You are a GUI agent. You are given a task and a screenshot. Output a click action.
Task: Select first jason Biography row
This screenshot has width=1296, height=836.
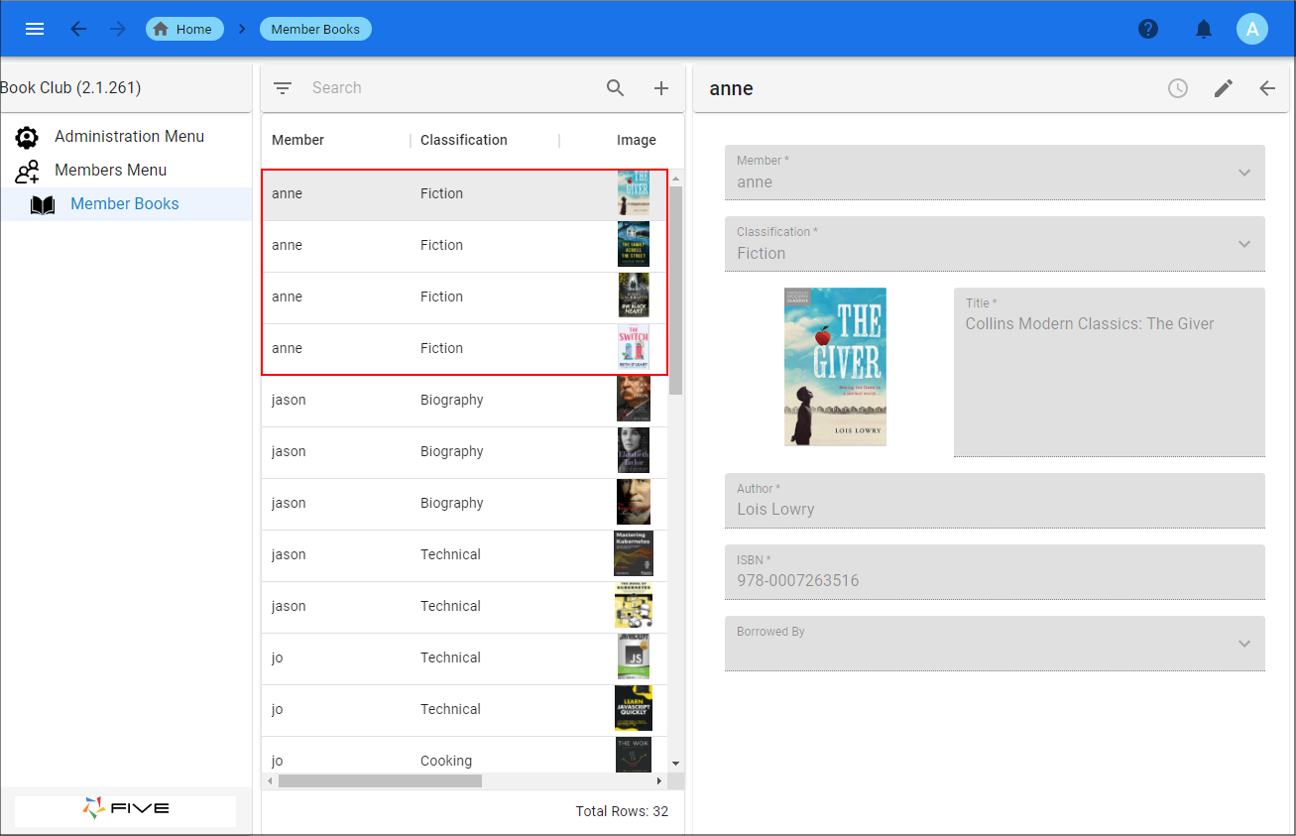[x=464, y=401]
